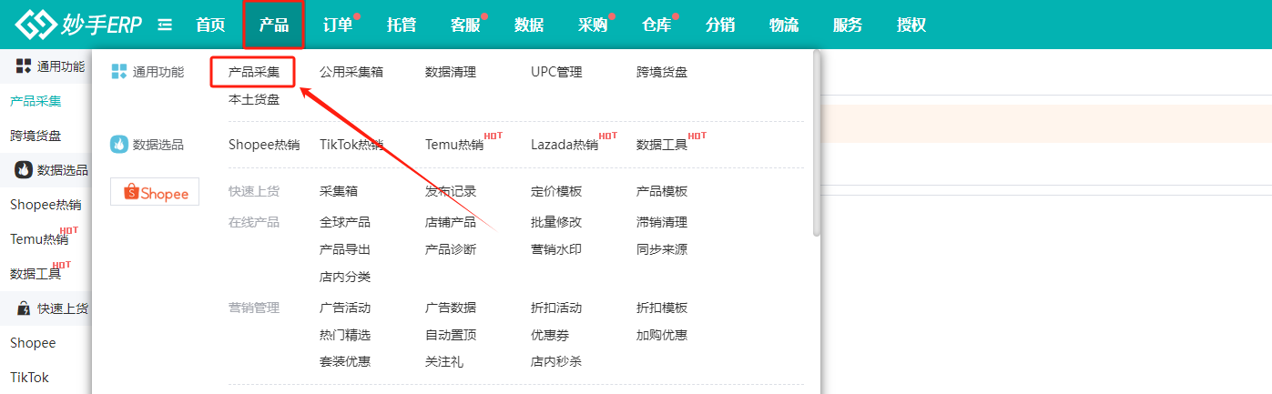Click the 妙手ERP logo
Screen dimensions: 1272x394
[78, 25]
